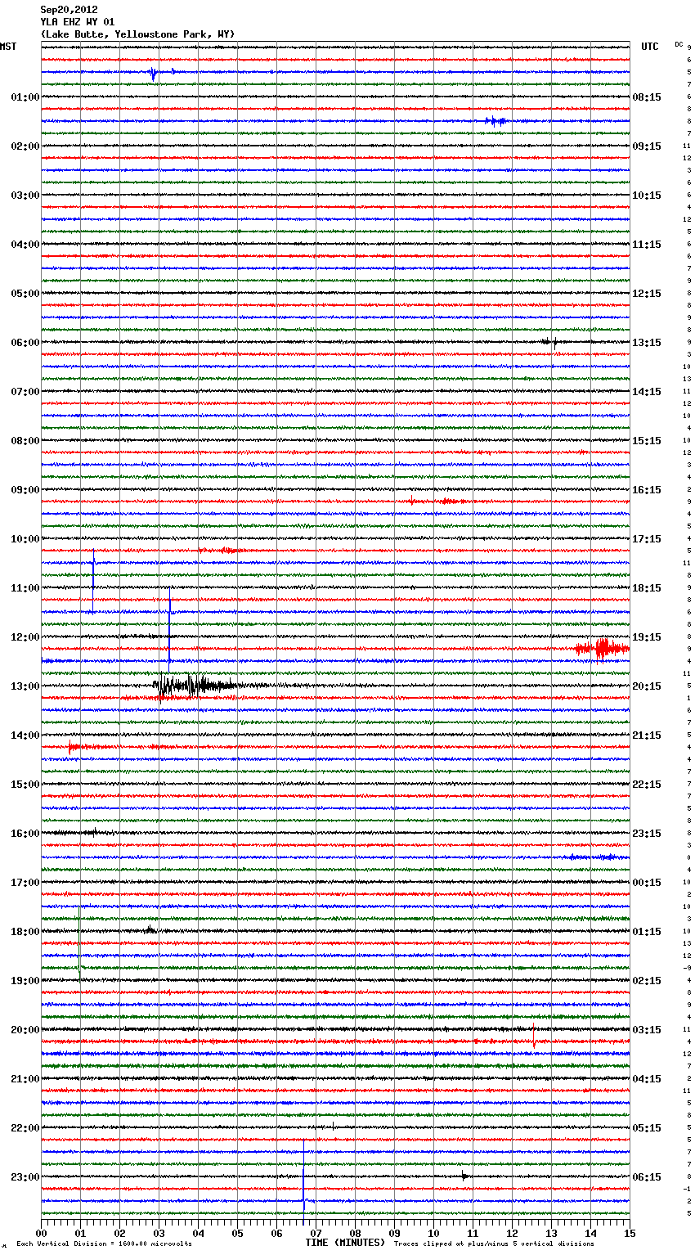Image resolution: width=695 pixels, height=1255 pixels.
Task: Click the 21:15 UTC time label
Action: coord(647,735)
